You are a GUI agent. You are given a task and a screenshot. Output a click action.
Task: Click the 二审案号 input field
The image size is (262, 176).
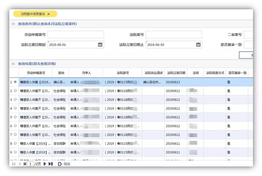tap(248, 34)
